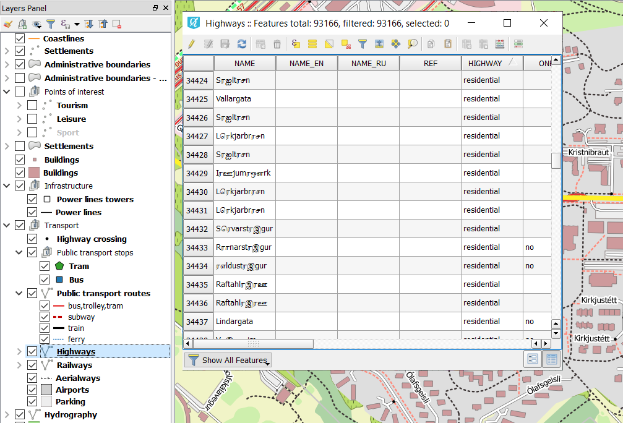Select row 34425 header in the table
This screenshot has width=623, height=423.
tap(197, 99)
